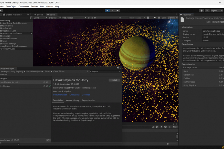The height and width of the screenshot is (149, 224).
Task: Expand the Sort: Name (asc) dropdown
Action: pyautogui.click(x=35, y=71)
